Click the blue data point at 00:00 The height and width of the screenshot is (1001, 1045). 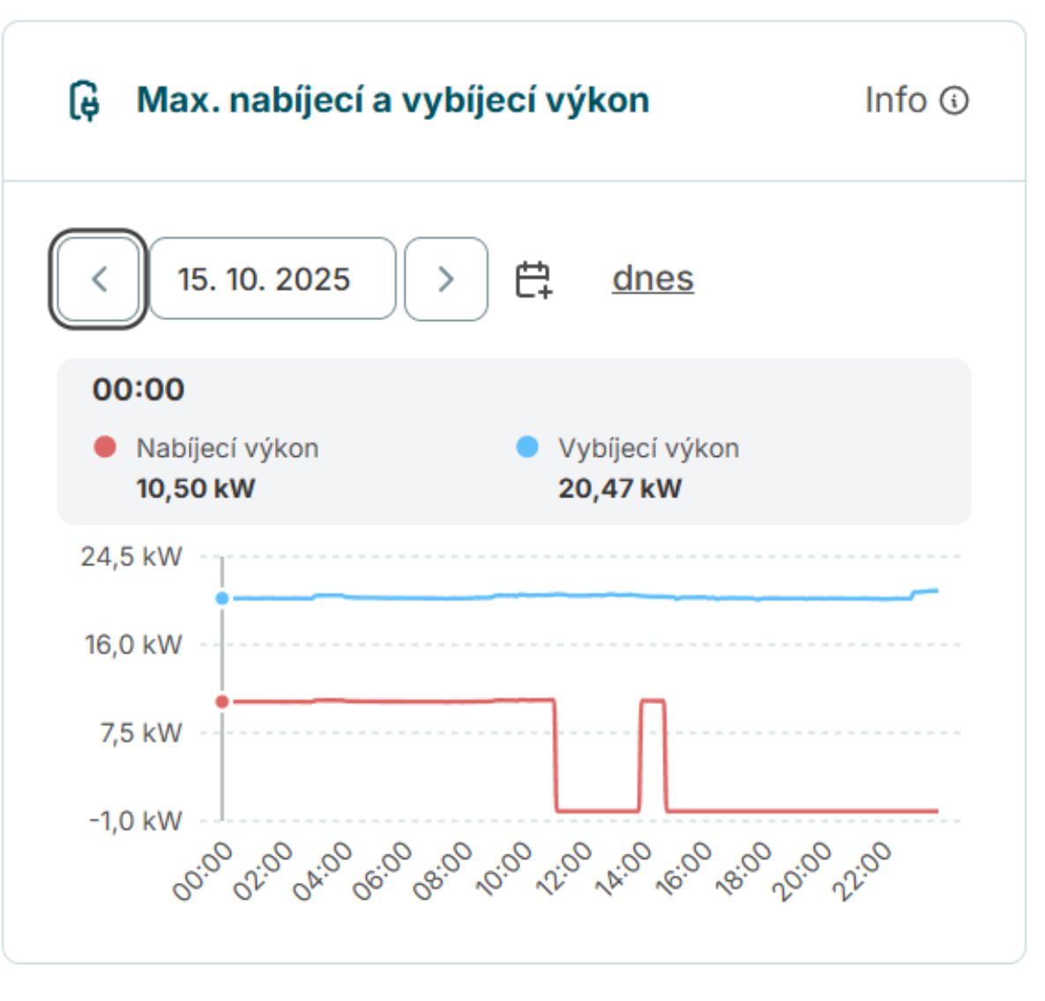pyautogui.click(x=222, y=598)
